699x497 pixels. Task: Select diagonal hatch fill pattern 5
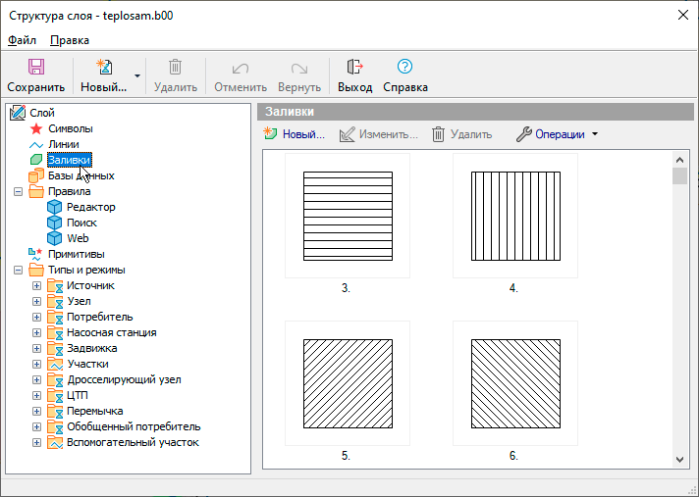[x=348, y=383]
